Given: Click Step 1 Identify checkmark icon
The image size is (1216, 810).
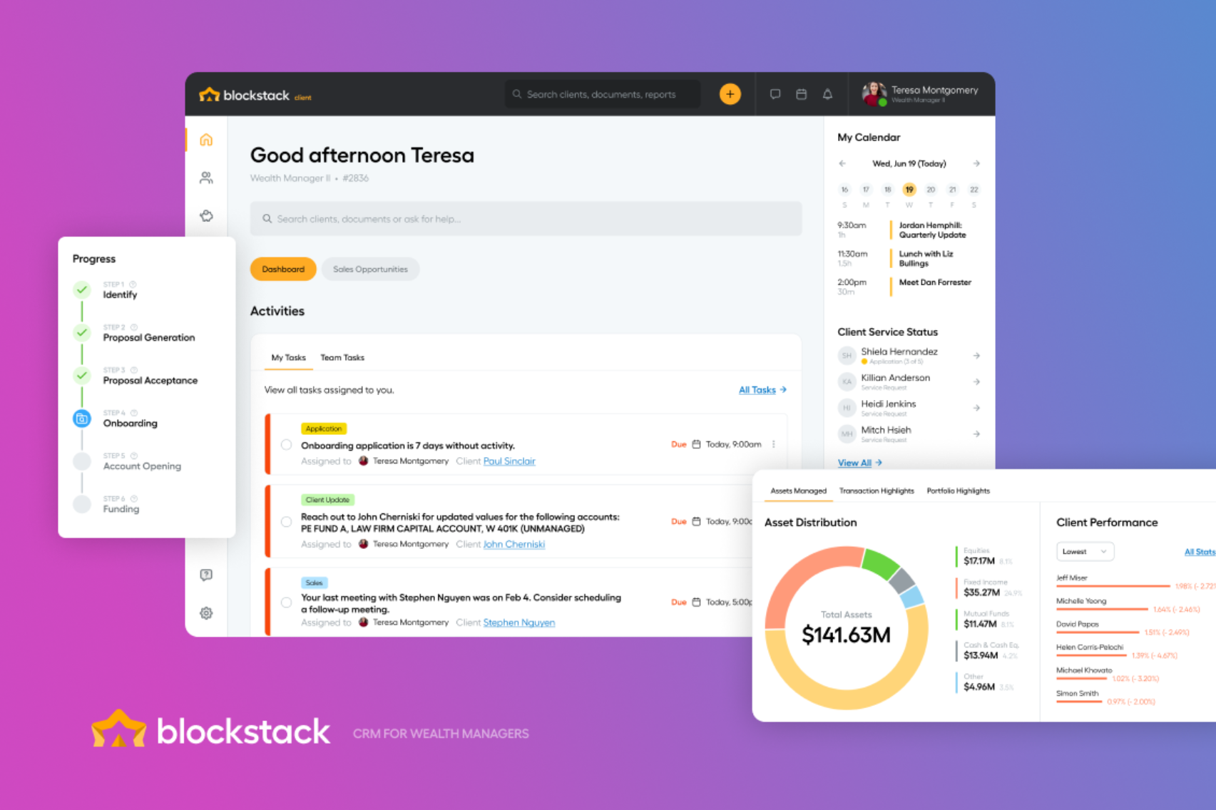Looking at the screenshot, I should click(x=82, y=289).
